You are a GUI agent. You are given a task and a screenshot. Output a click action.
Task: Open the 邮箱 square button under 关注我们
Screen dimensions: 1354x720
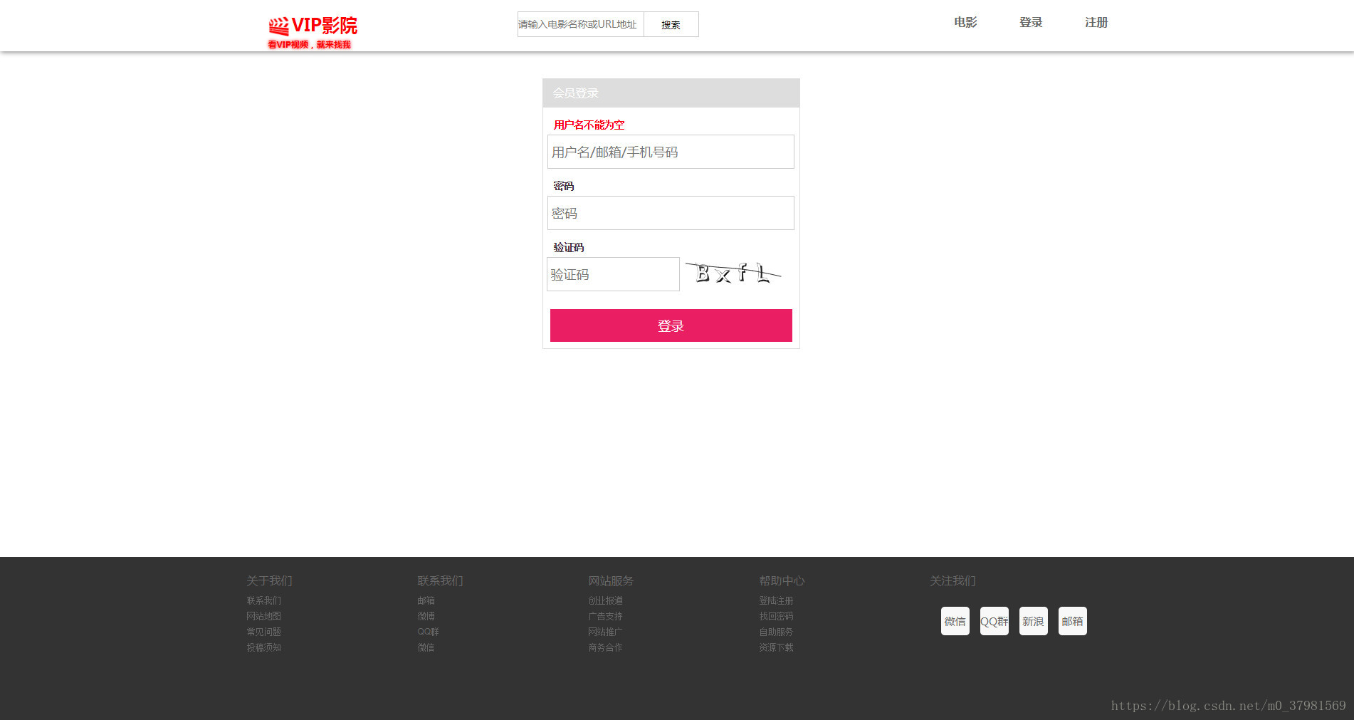tap(1072, 621)
